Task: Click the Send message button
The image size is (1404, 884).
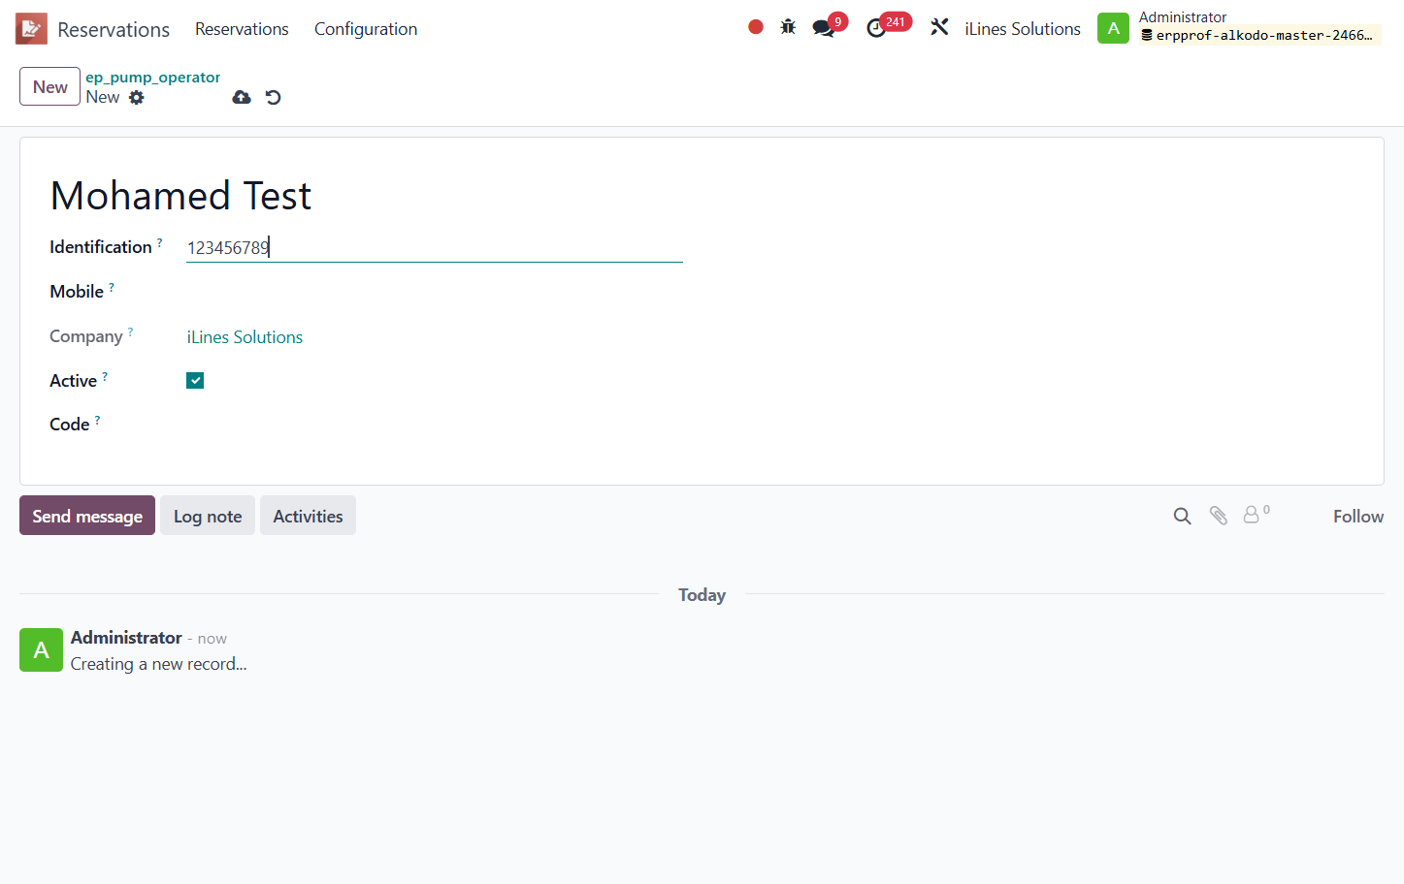Action: (x=87, y=516)
